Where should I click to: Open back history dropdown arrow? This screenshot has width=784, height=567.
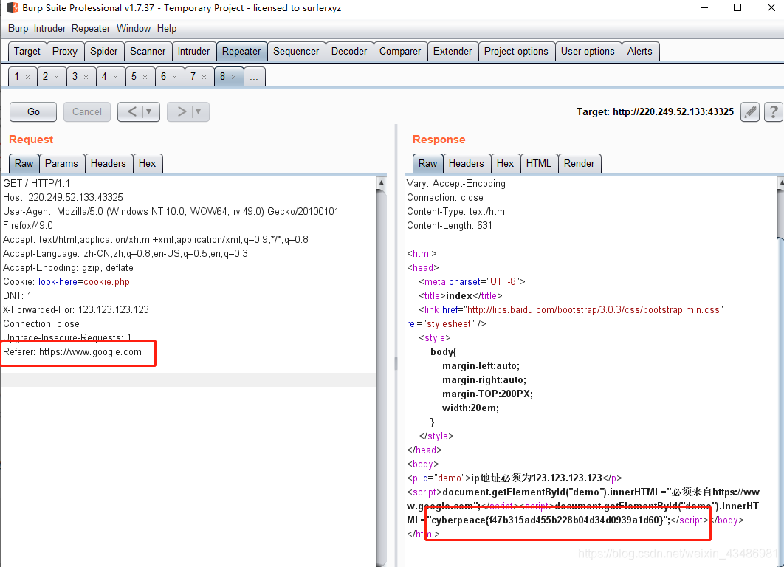[x=149, y=111]
